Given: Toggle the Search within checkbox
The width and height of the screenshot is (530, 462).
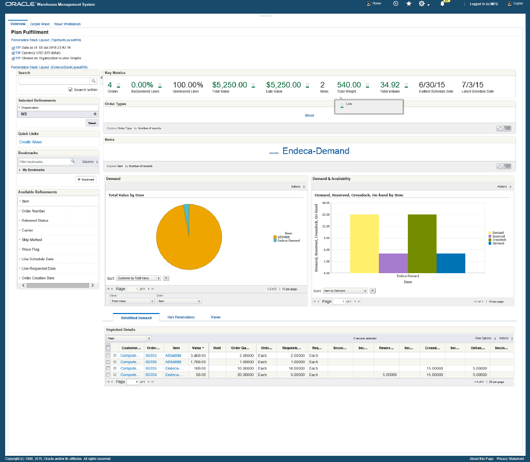Looking at the screenshot, I should pyautogui.click(x=71, y=90).
